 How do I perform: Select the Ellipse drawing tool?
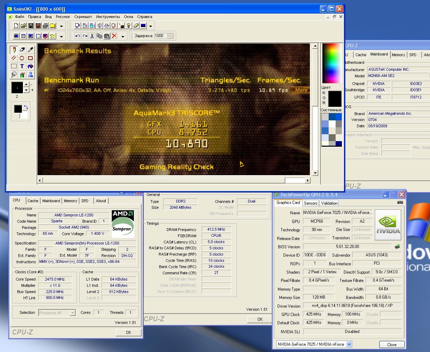[22, 58]
